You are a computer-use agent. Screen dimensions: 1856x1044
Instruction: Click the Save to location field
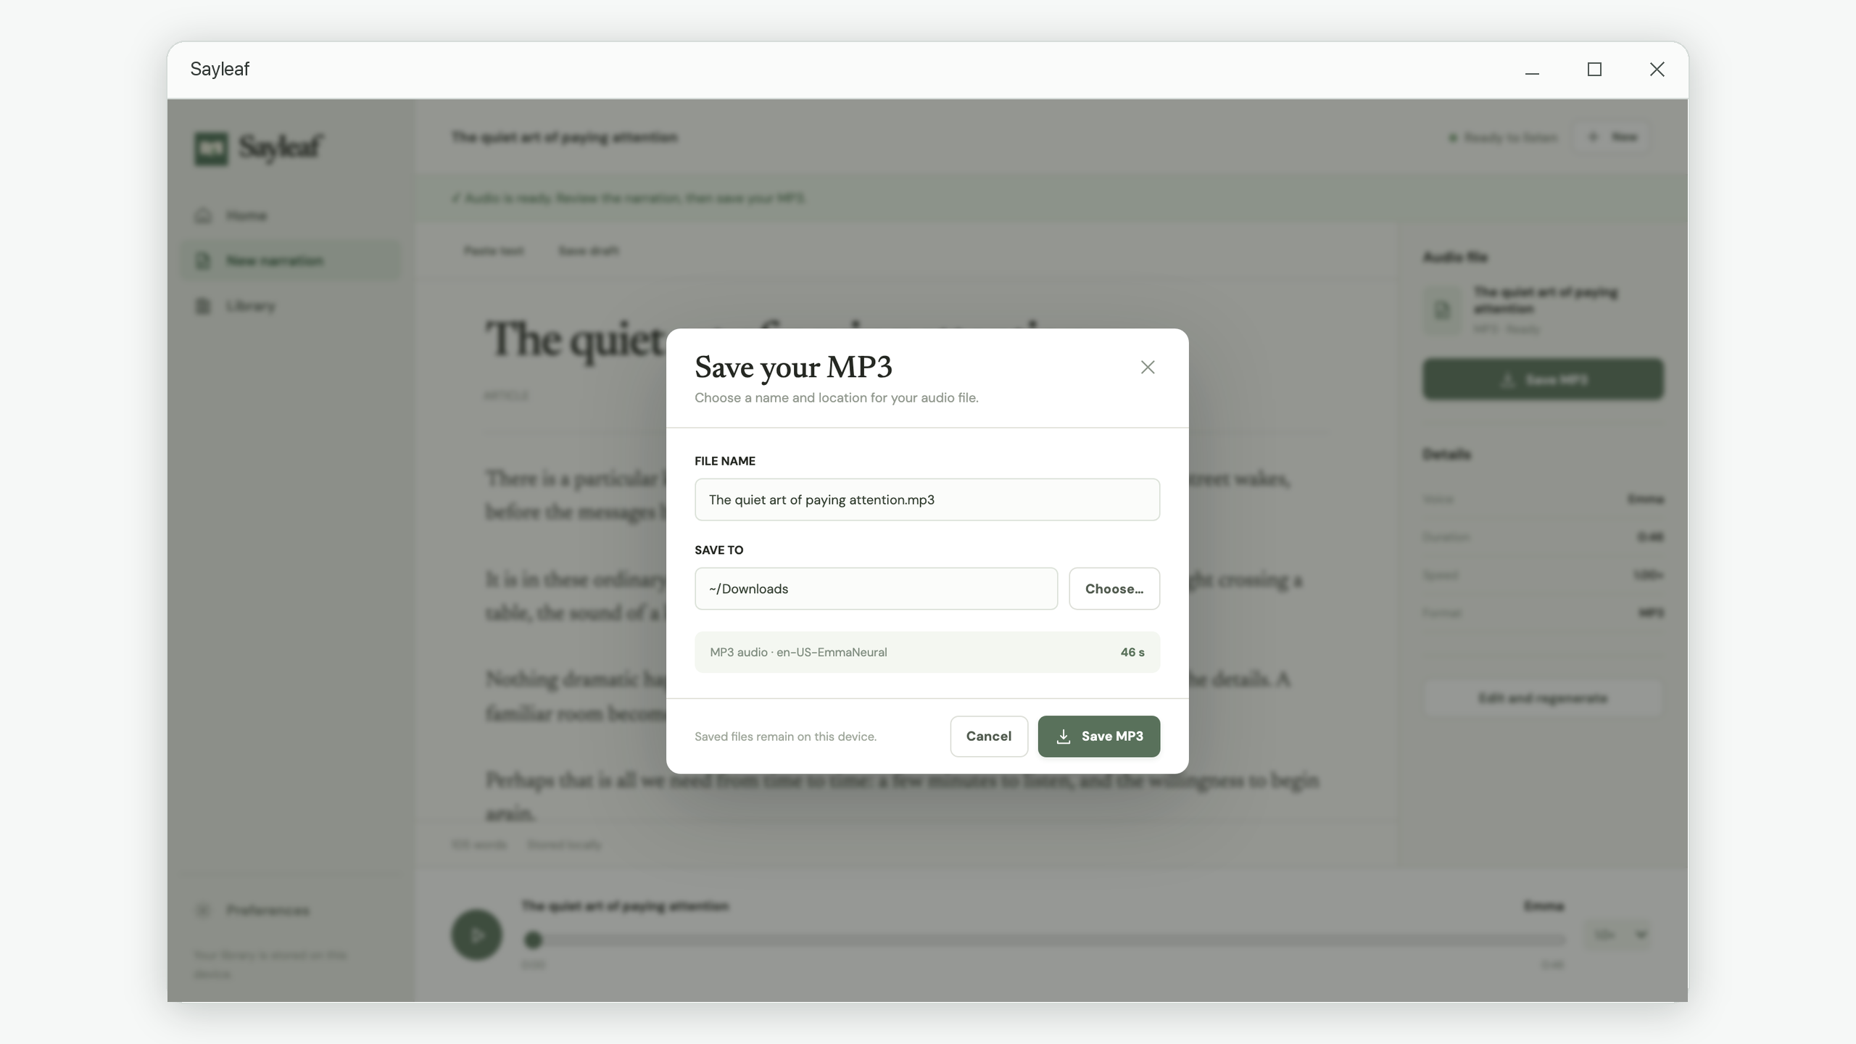[x=876, y=589]
